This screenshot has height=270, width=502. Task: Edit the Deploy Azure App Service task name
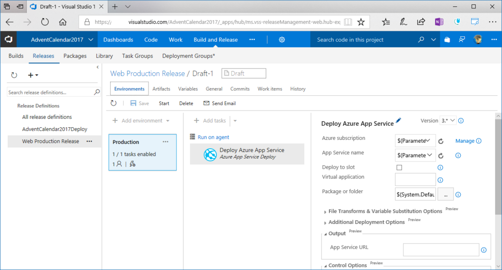(398, 120)
